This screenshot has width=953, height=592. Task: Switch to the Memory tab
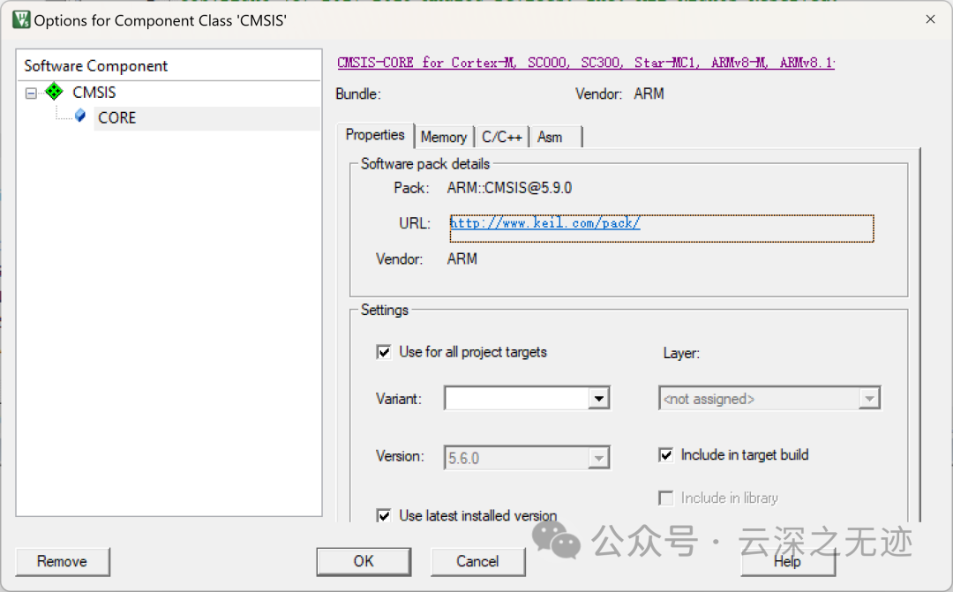444,138
